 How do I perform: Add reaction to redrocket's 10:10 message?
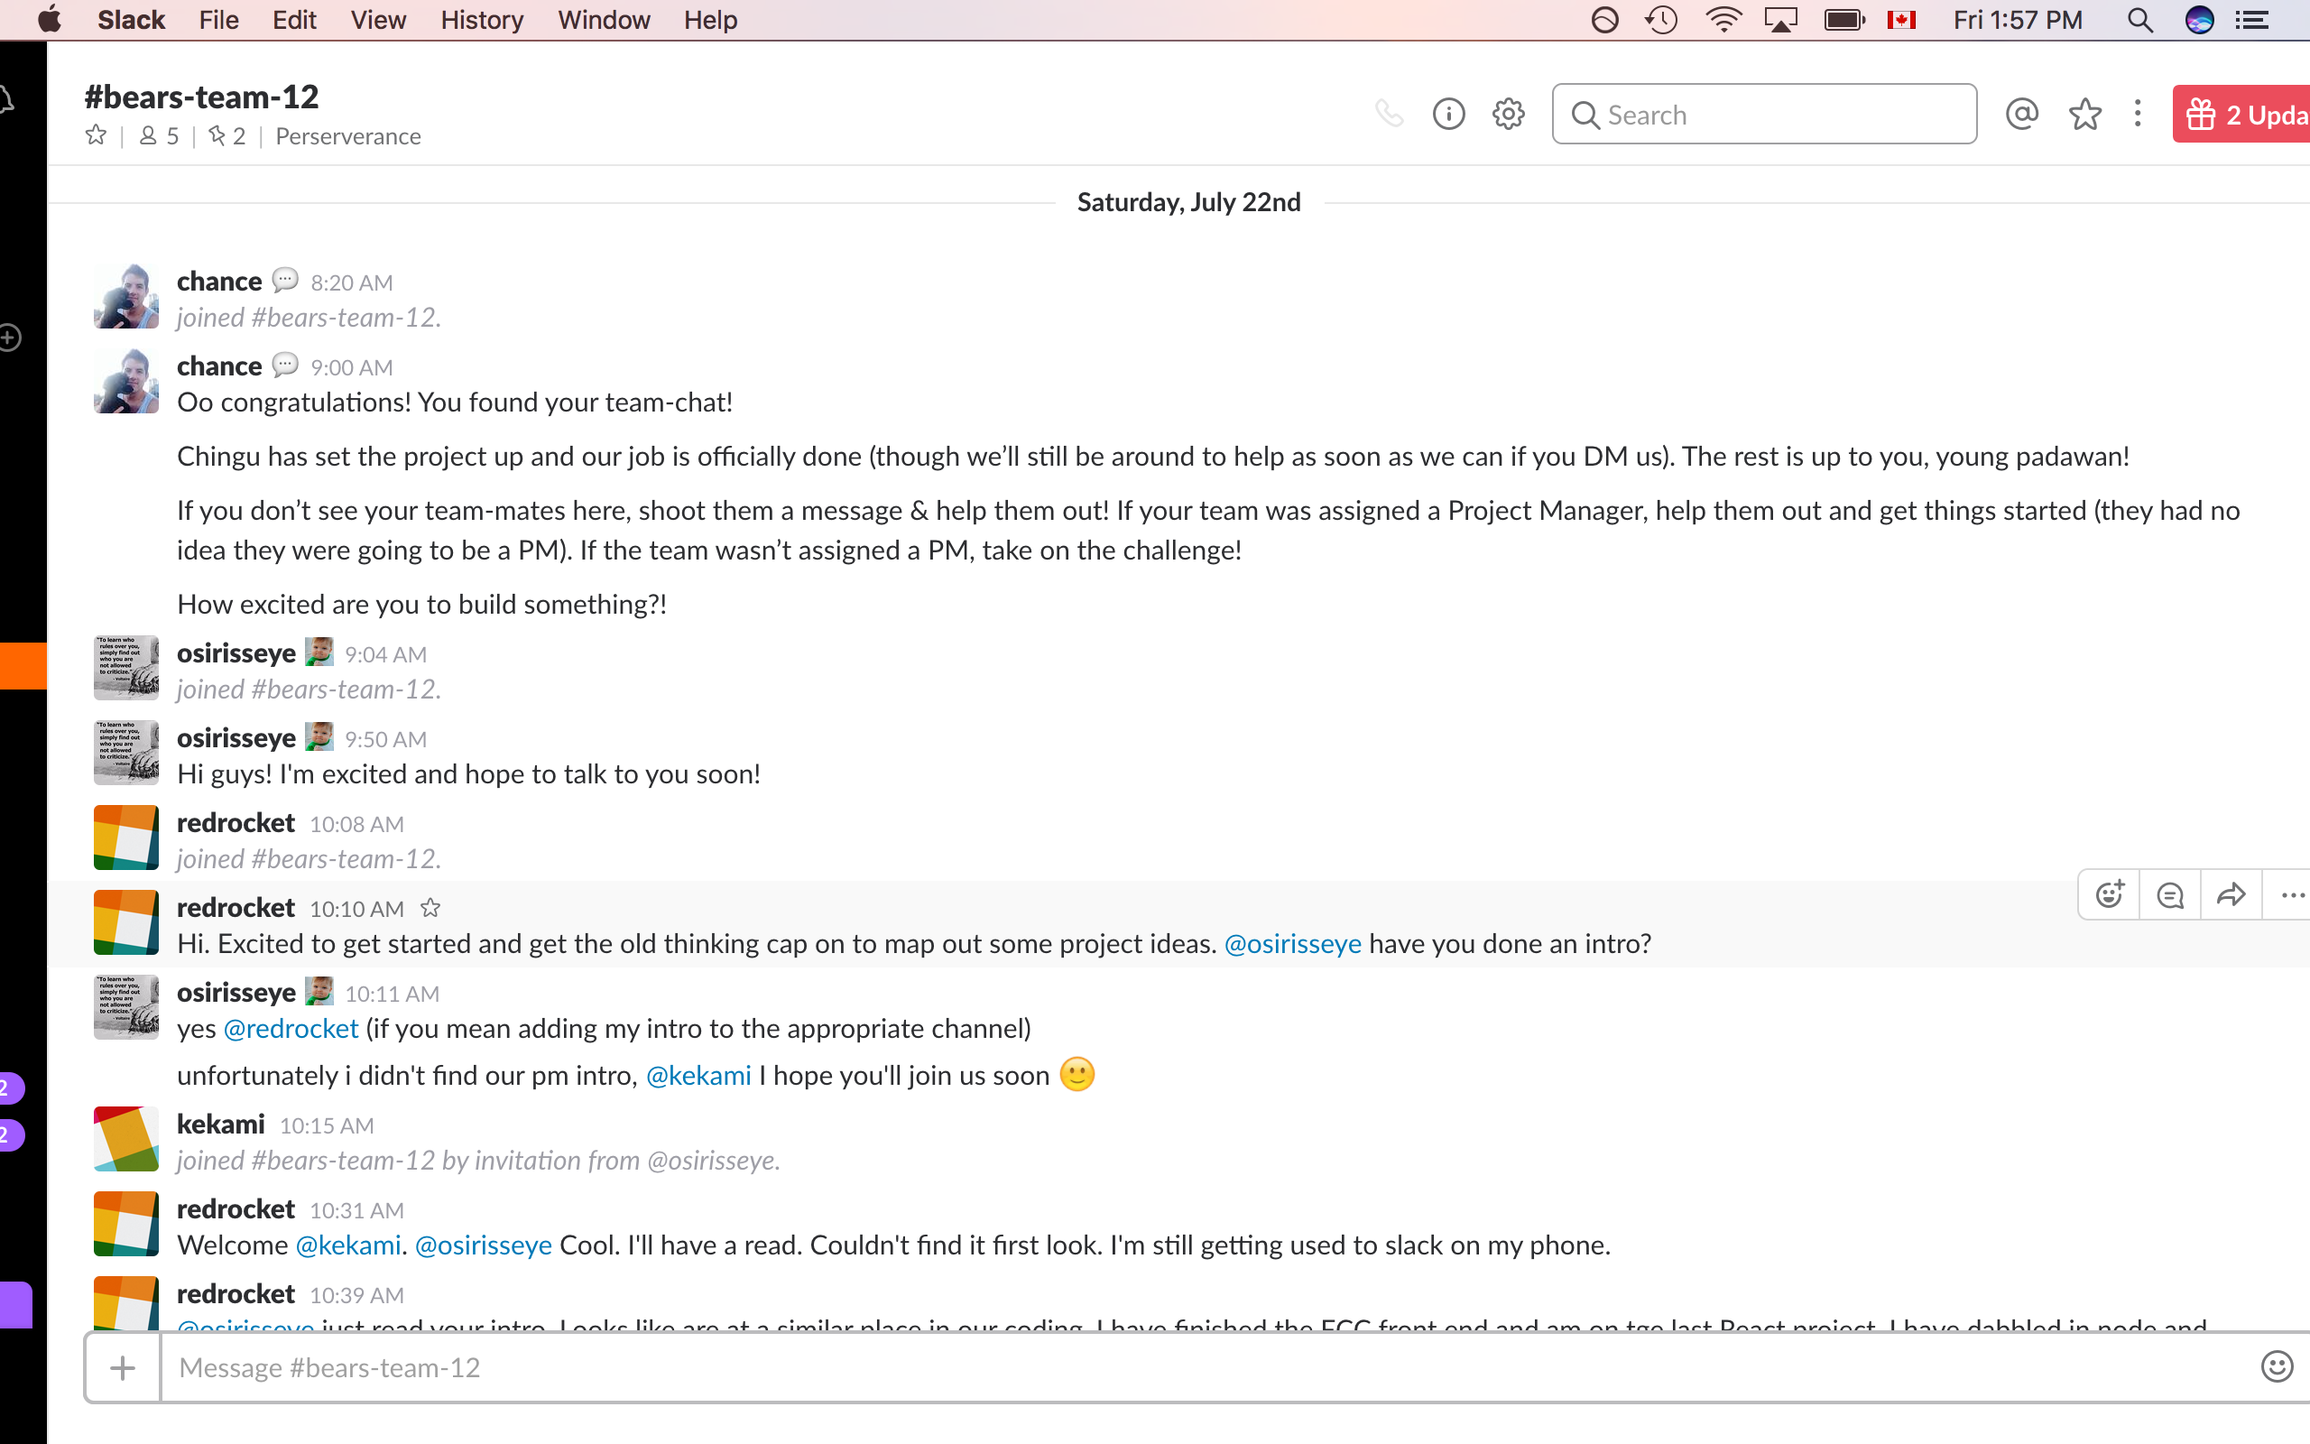tap(2109, 895)
